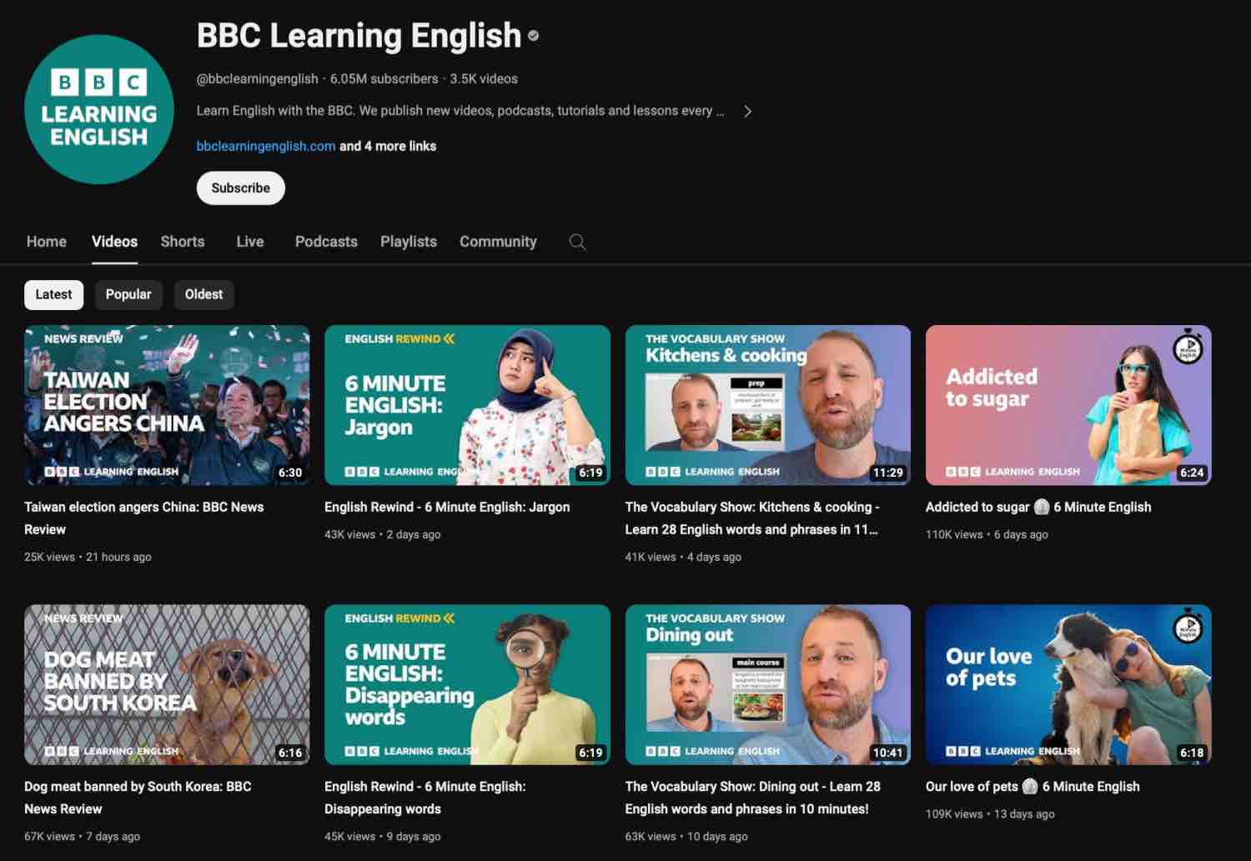Image resolution: width=1251 pixels, height=861 pixels.
Task: Open the 6 Minute English Jargon thumbnail
Action: (x=467, y=405)
